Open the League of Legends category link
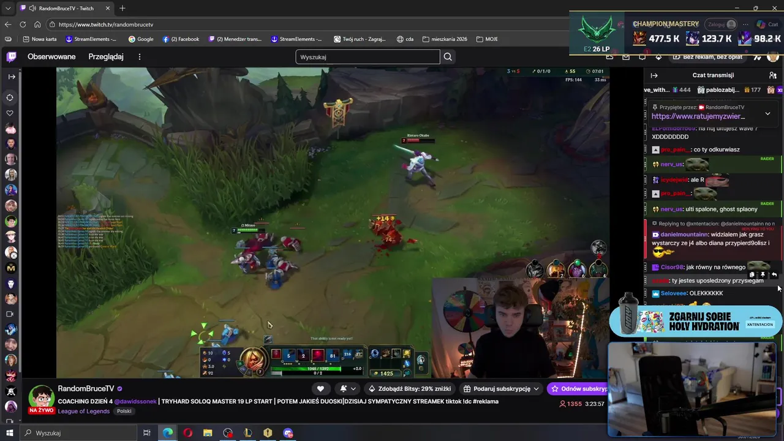Image resolution: width=784 pixels, height=441 pixels. [84, 411]
